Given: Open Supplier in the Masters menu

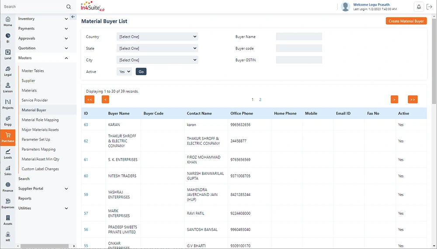Looking at the screenshot, I should (x=28, y=81).
